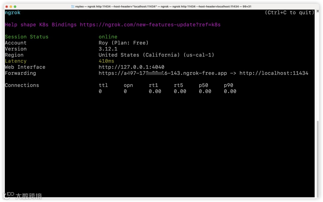Click the green fullscreen window button
This screenshot has height=202, width=323.
click(15, 7)
